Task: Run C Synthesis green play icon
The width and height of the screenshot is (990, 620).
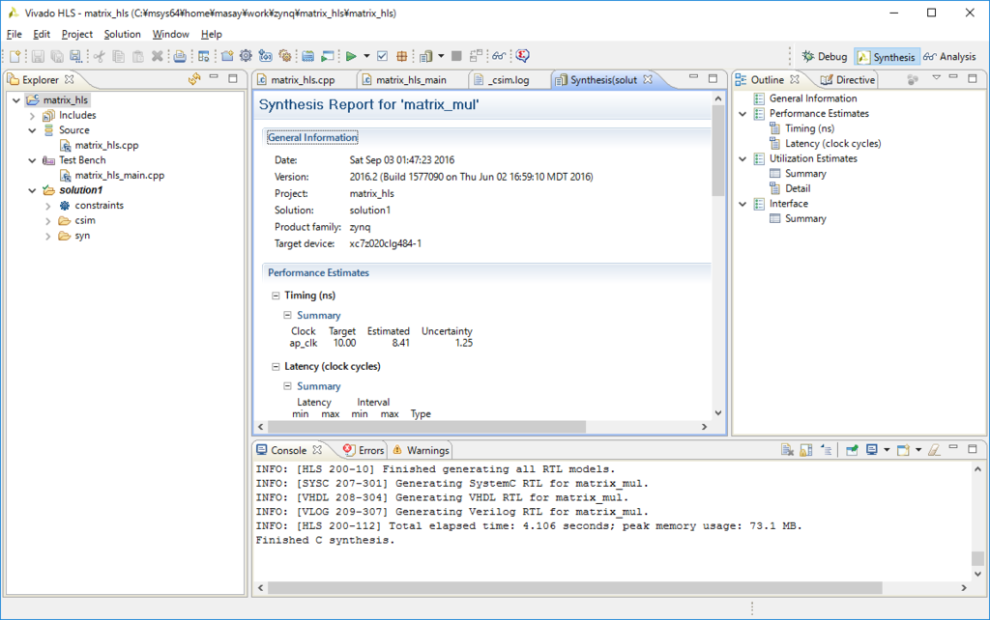Action: coord(351,56)
